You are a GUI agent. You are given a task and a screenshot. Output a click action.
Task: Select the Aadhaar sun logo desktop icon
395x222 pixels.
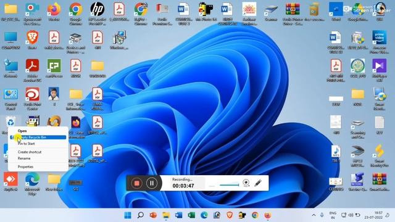pos(249,14)
